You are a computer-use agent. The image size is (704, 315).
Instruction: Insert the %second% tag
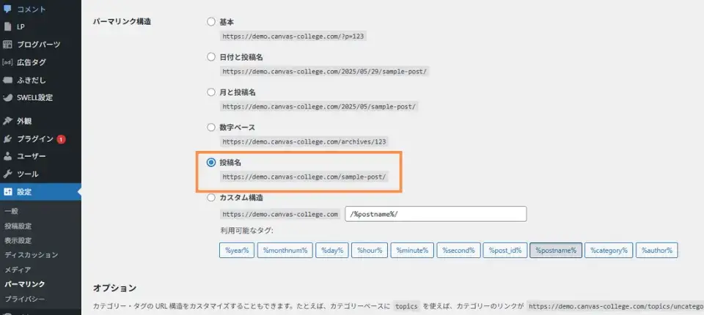coord(458,251)
